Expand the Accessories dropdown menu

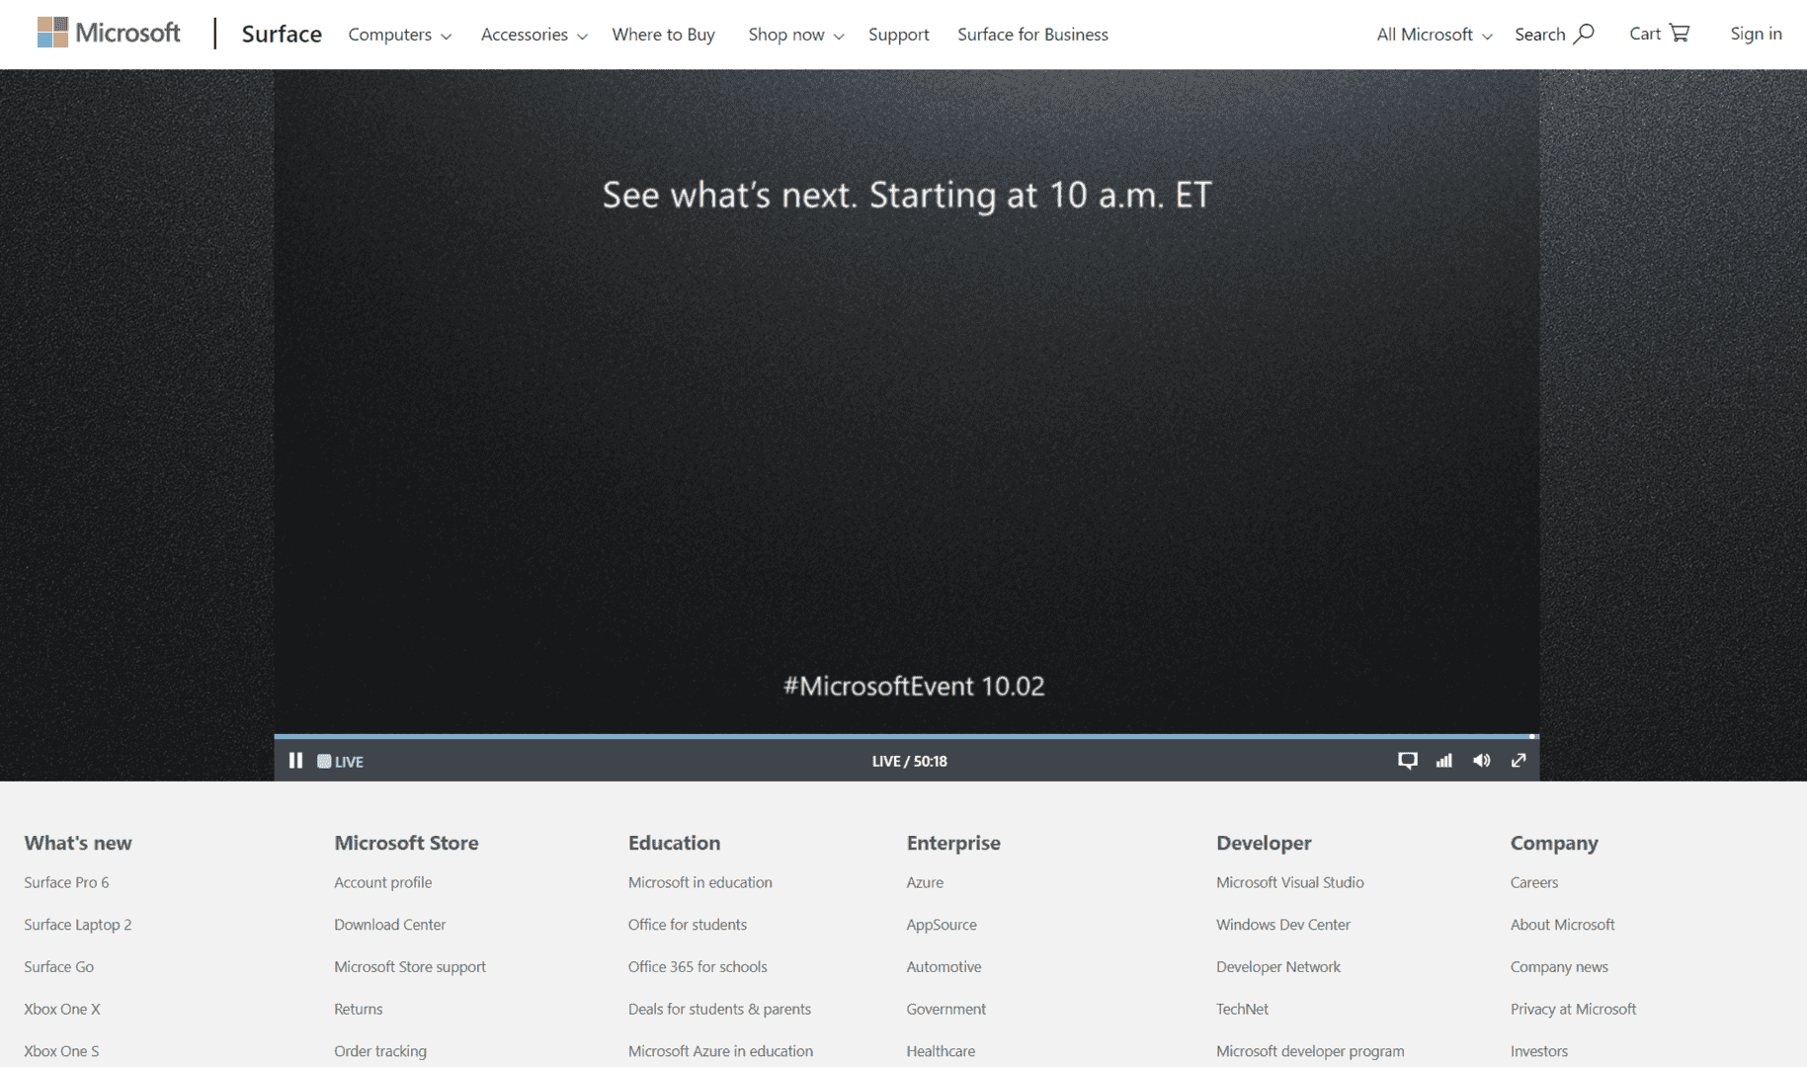pyautogui.click(x=534, y=35)
